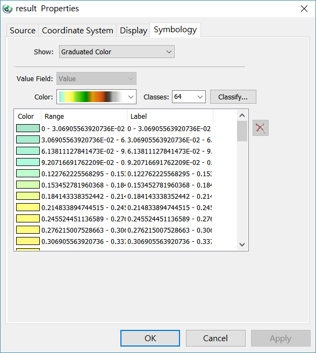Click the yellow swatch for 0.214833894744515 range
This screenshot has height=353, width=316.
pos(28,207)
